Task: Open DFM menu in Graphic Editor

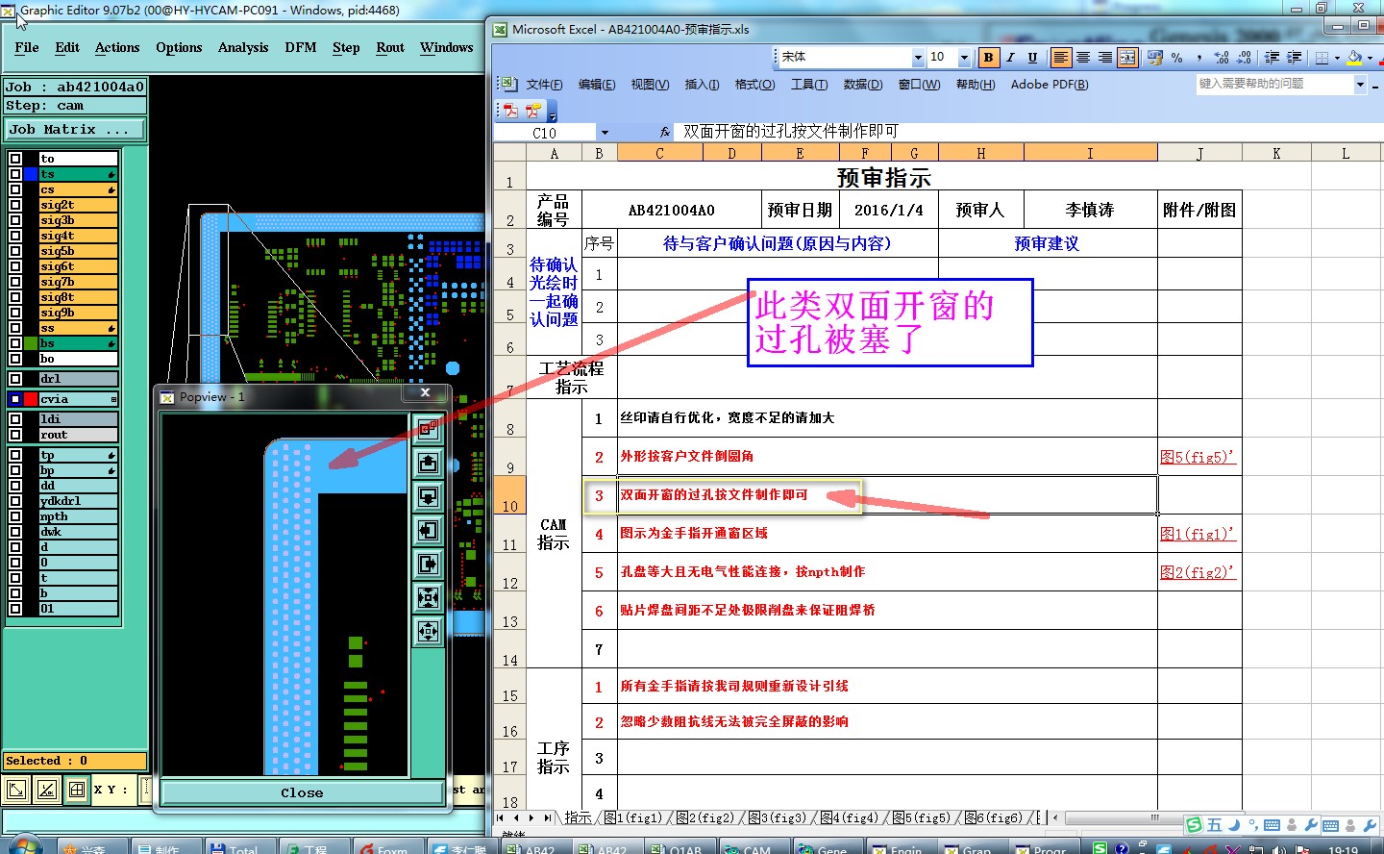Action: (301, 47)
